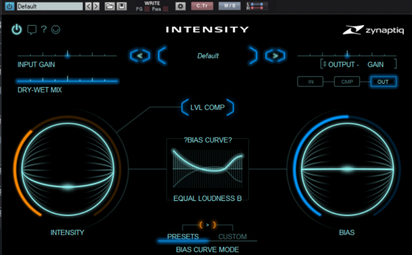412x255 pixels.
Task: Enable the LVL COMP toggle
Action: (207, 108)
